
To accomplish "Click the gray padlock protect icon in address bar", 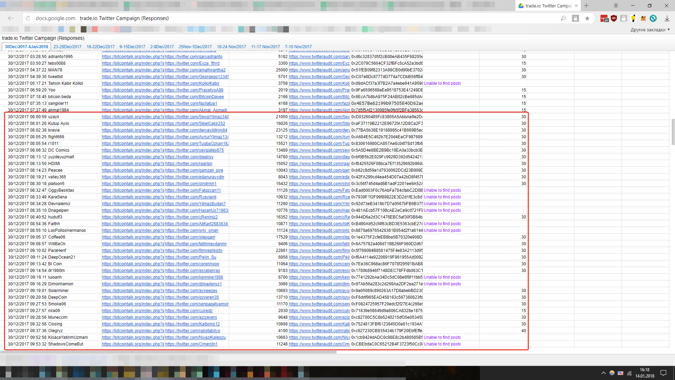I will 576,18.
